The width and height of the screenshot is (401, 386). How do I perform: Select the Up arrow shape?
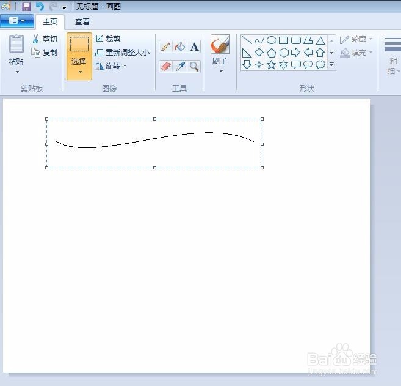pos(320,53)
